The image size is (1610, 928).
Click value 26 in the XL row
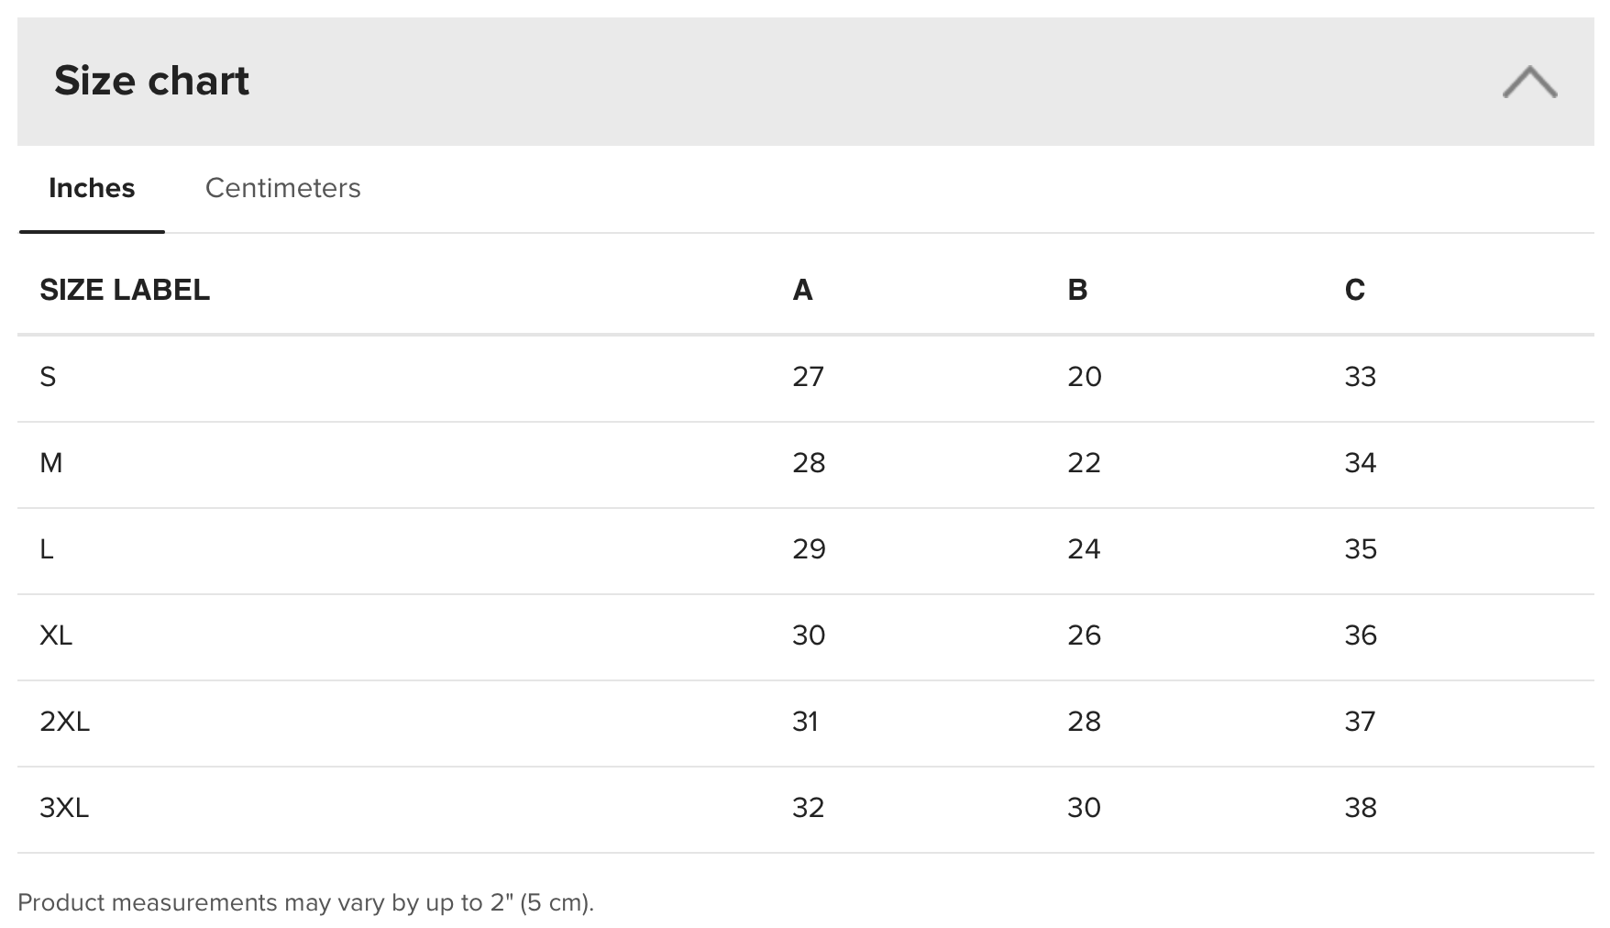coord(1084,635)
